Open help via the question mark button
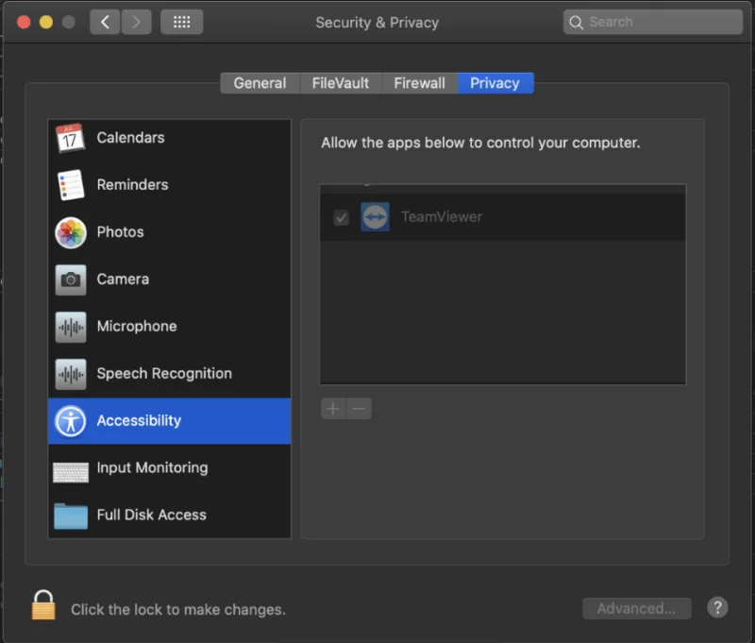Viewport: 755px width, 643px height. [717, 607]
